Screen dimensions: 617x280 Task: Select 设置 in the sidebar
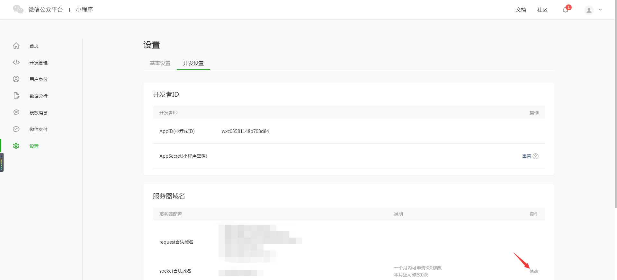tap(34, 146)
